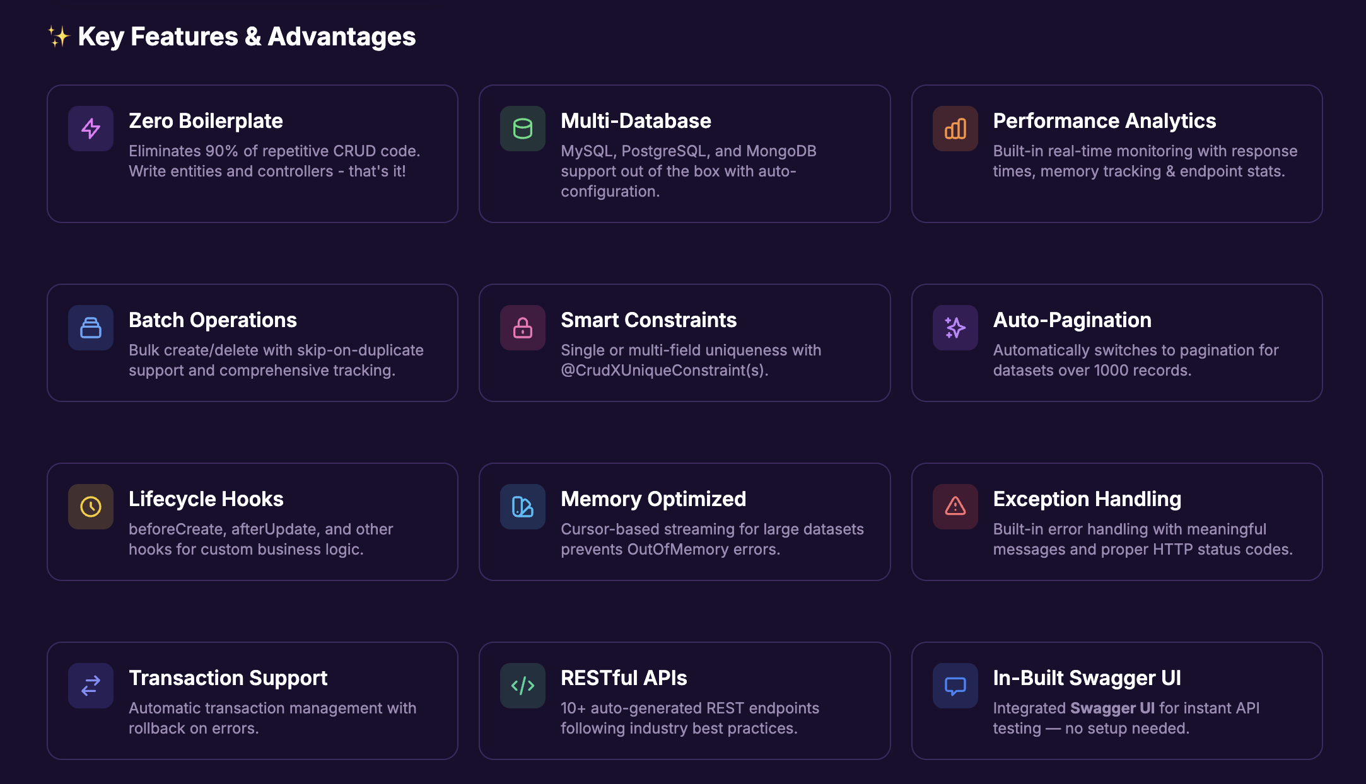Click the Auto-Pagination card
The height and width of the screenshot is (784, 1366).
click(x=1117, y=343)
